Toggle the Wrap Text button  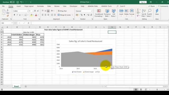[62, 11]
